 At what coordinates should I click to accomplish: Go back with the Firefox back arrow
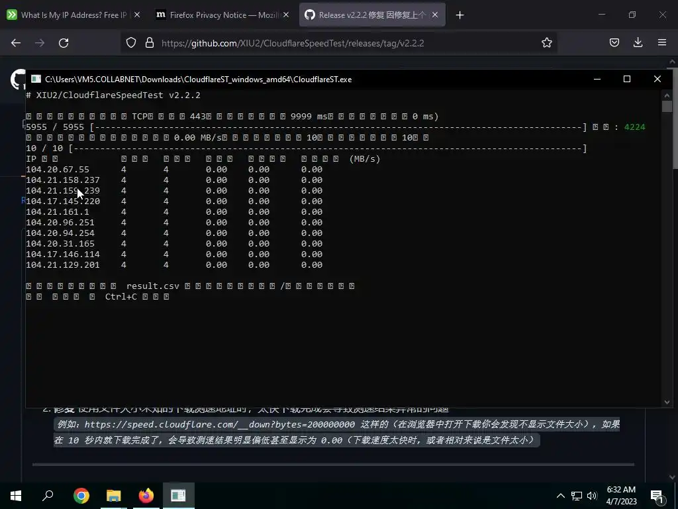point(16,43)
